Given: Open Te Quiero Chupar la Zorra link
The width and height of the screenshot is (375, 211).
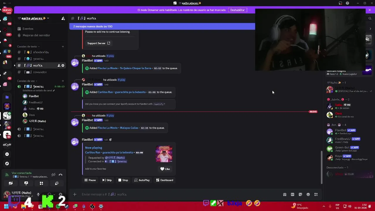Looking at the screenshot, I should pos(124,68).
